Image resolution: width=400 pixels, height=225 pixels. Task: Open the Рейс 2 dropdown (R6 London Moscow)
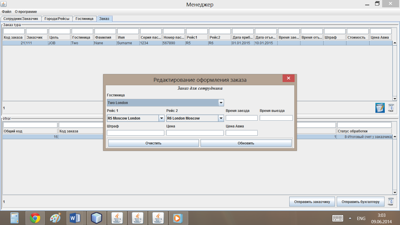click(221, 118)
